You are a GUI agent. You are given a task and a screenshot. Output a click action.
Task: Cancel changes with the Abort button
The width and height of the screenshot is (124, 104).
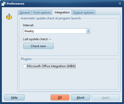coord(80,98)
